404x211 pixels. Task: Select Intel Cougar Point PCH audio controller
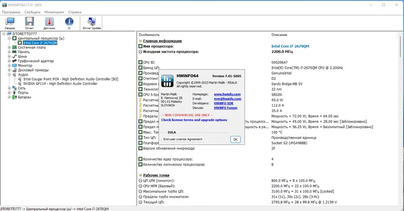click(71, 79)
